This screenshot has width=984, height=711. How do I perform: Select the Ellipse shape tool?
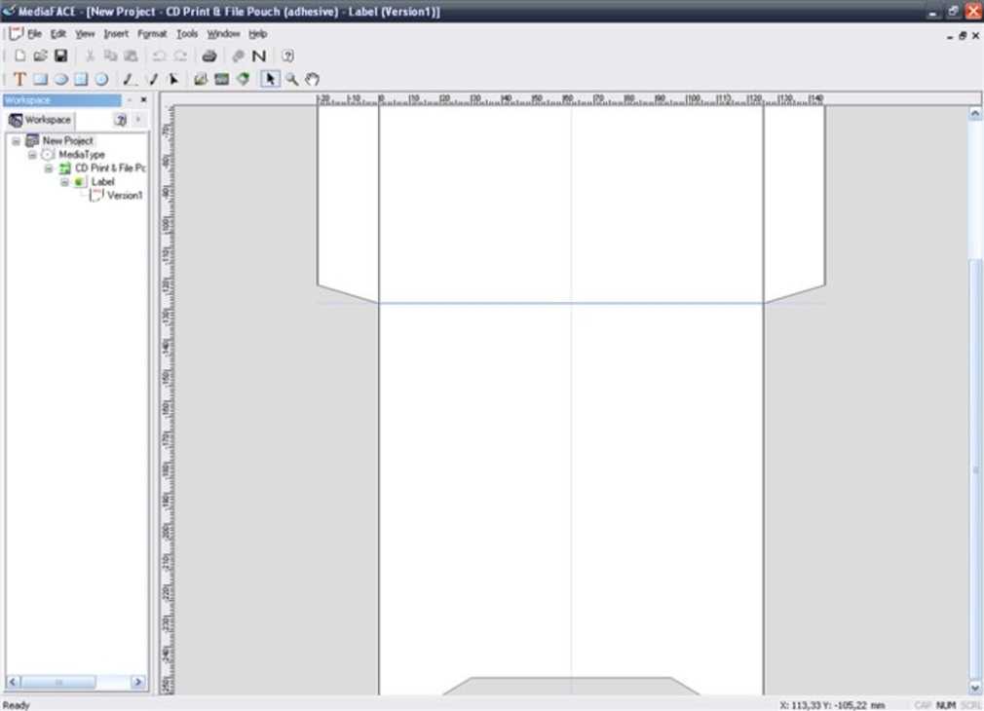60,79
